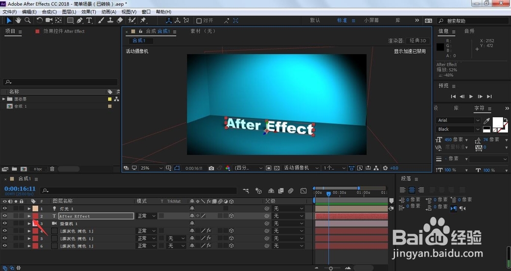The width and height of the screenshot is (511, 271).
Task: Open the 文件(F) menu
Action: [9, 12]
